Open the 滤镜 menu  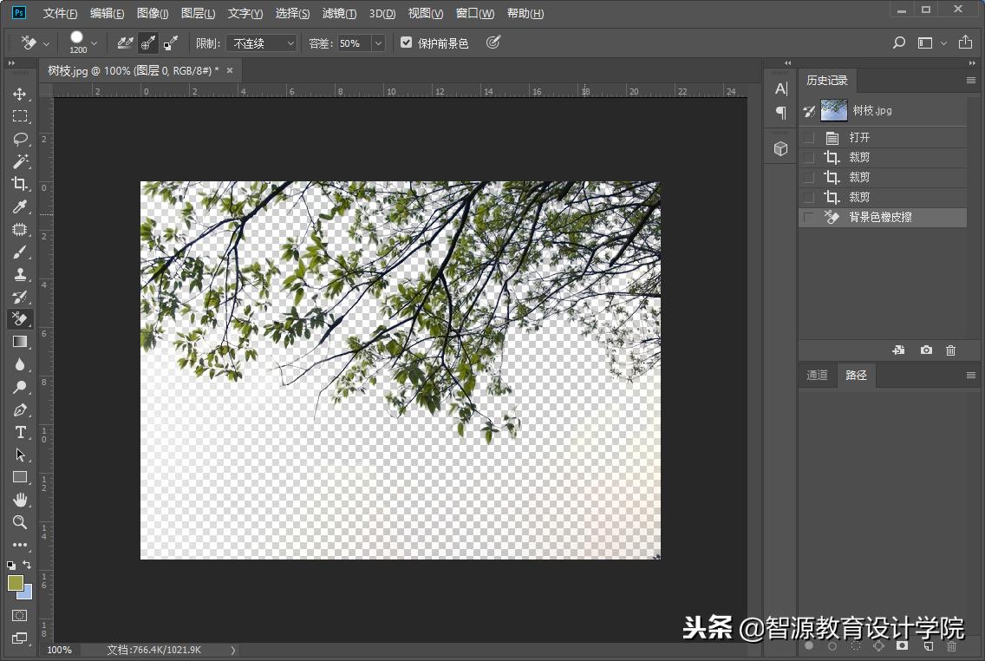pos(339,13)
